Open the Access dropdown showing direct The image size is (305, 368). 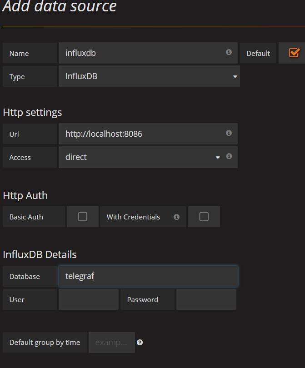click(141, 157)
